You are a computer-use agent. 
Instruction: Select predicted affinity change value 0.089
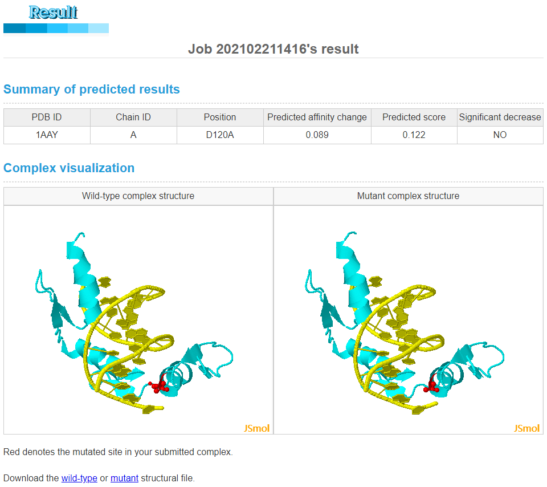(317, 135)
